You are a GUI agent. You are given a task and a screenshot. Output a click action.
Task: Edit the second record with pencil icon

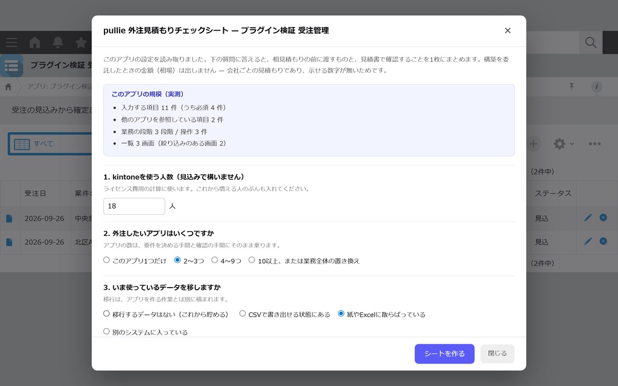point(588,241)
